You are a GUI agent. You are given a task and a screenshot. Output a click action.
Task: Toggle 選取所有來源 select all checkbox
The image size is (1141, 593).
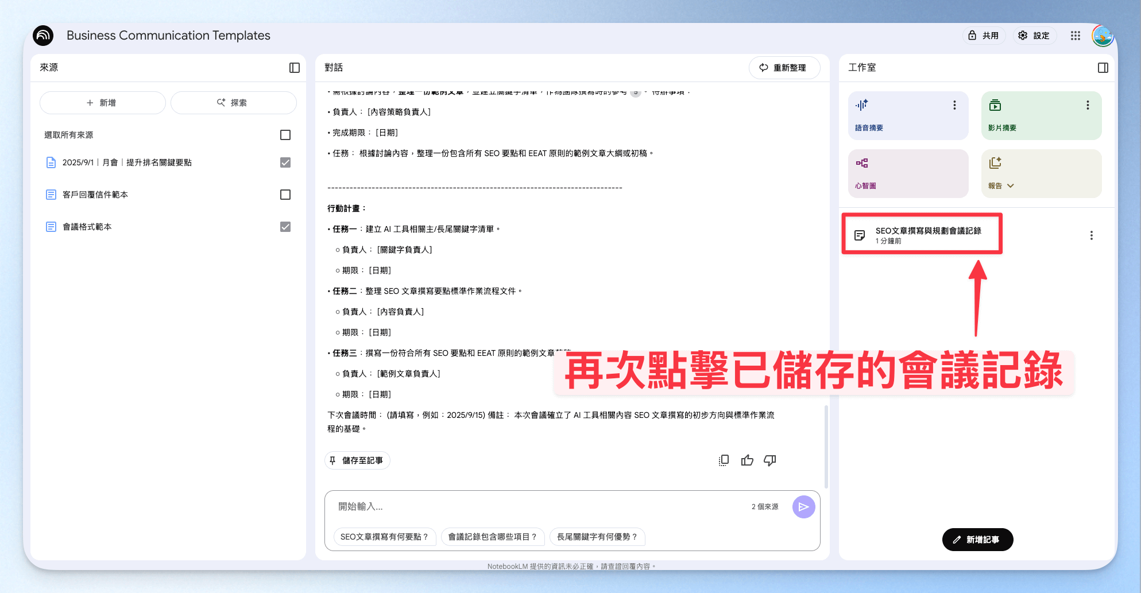pos(285,135)
